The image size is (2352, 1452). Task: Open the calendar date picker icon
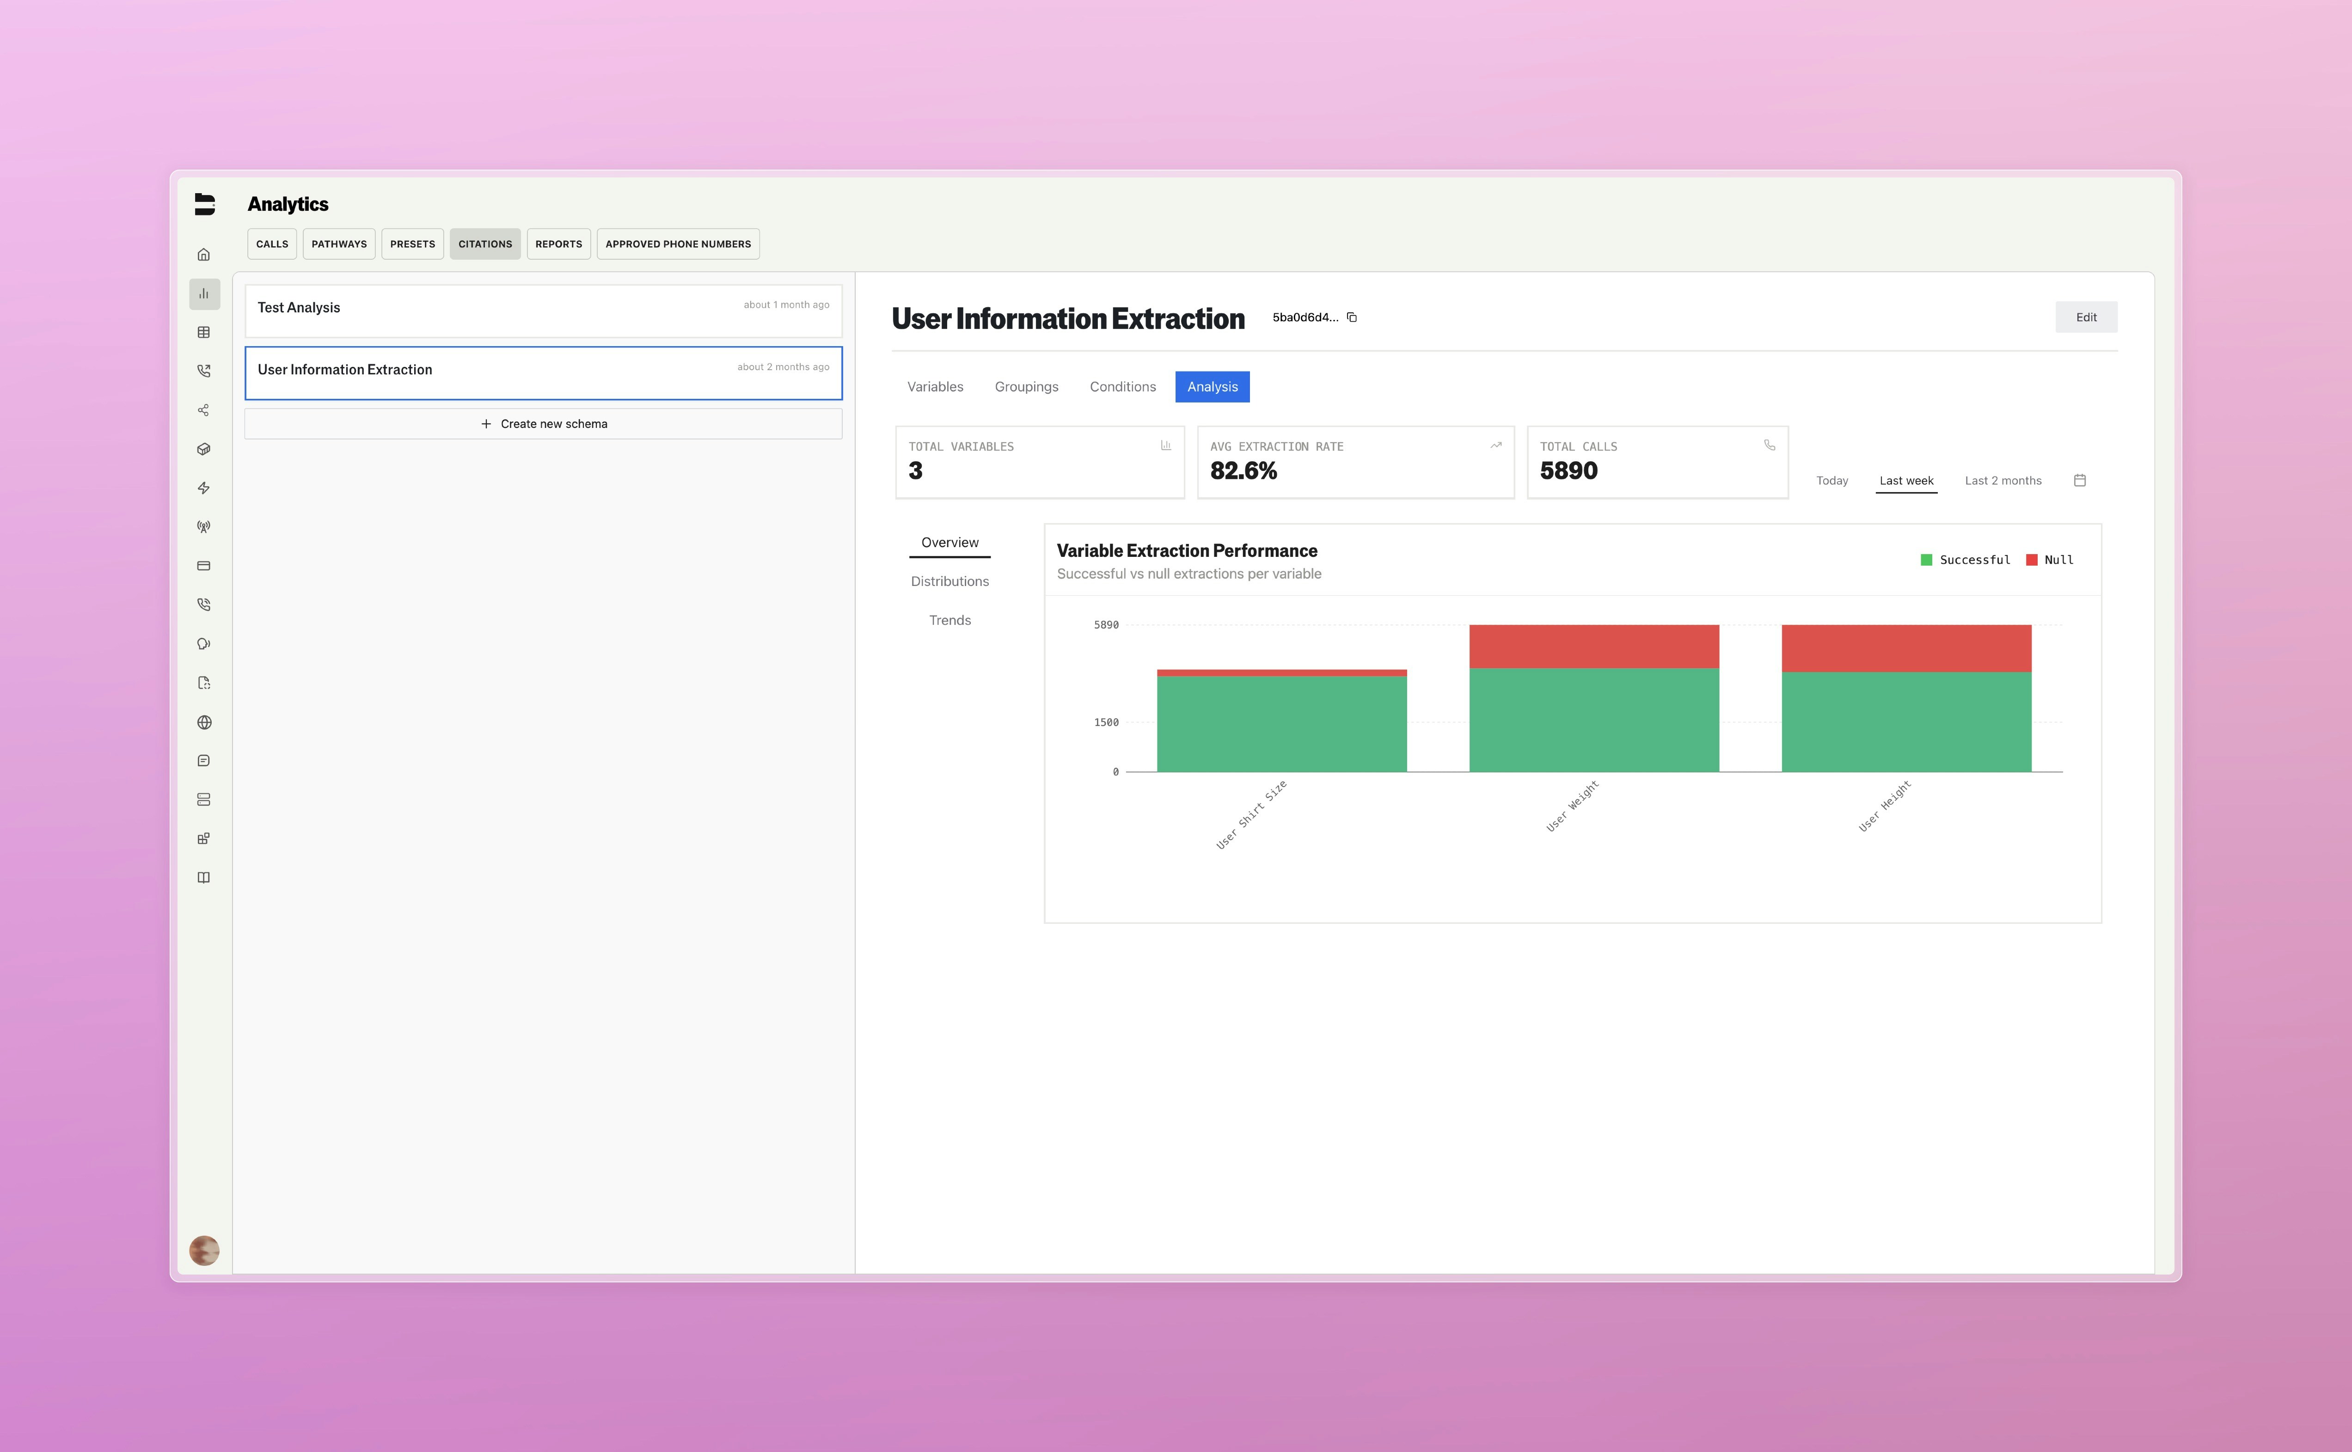click(x=2079, y=480)
